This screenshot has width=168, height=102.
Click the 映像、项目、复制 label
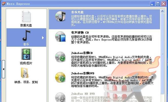(26, 82)
